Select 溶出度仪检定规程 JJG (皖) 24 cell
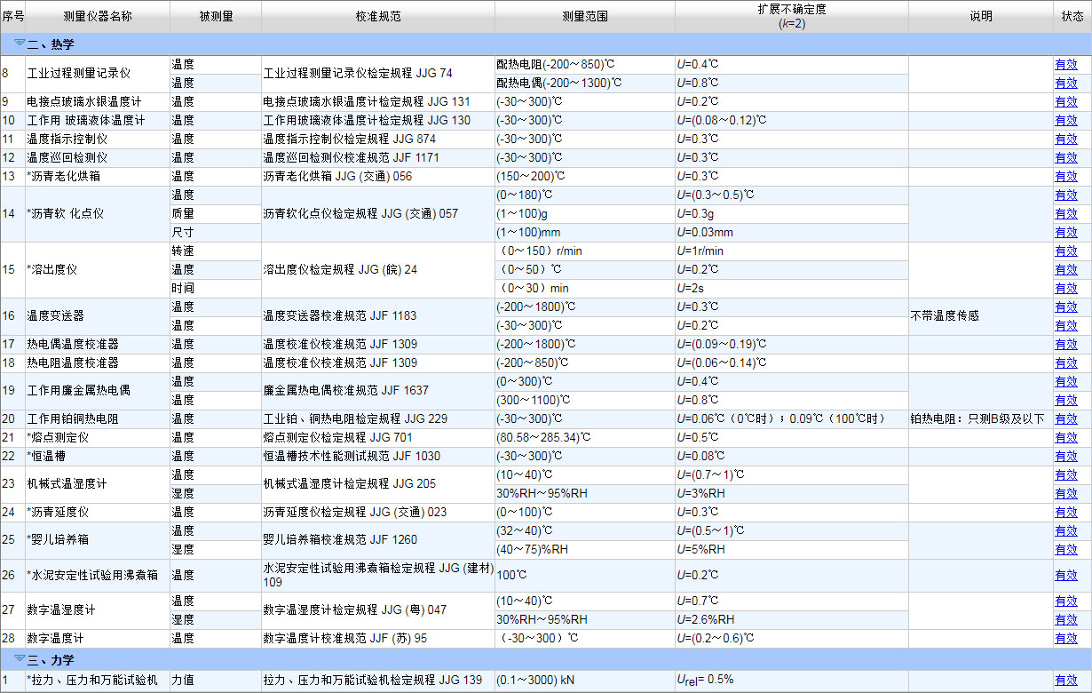The image size is (1092, 693). point(378,269)
